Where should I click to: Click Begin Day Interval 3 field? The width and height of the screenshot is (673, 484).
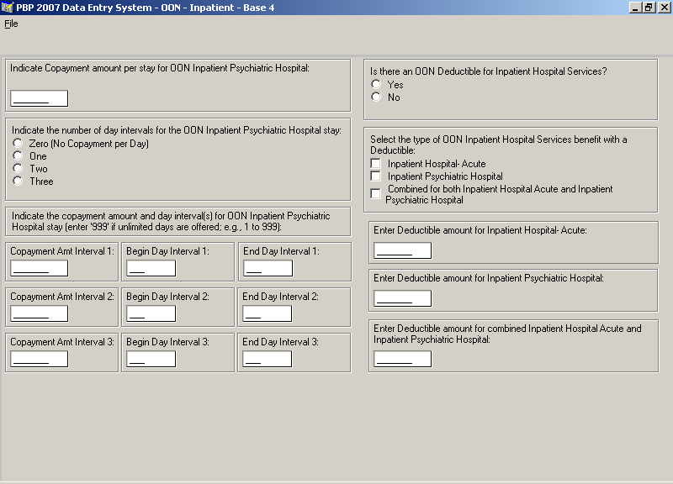point(151,359)
